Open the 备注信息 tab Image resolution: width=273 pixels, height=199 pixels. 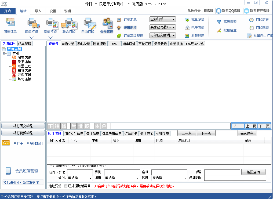pyautogui.click(x=93, y=134)
